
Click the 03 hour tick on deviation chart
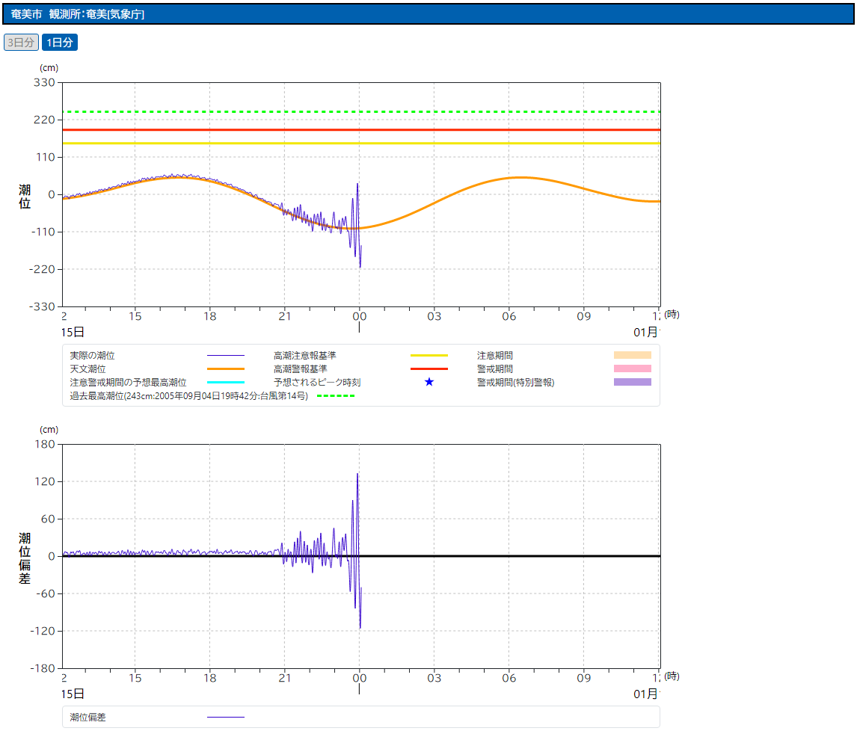click(x=434, y=678)
